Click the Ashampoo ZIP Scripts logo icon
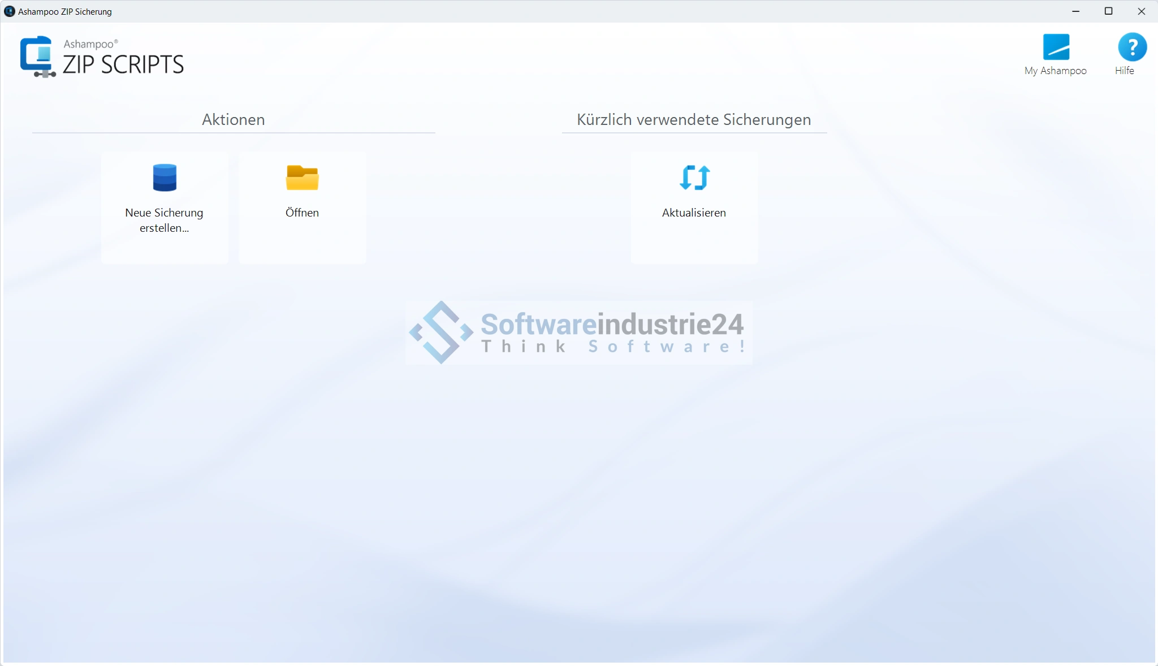1158x666 pixels. pyautogui.click(x=37, y=57)
